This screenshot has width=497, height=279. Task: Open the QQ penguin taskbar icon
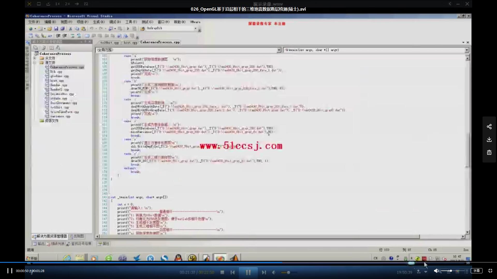click(x=178, y=258)
